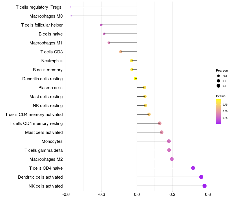231x202 pixels.
Task: Select the B cells naive marker
Action: click(104, 34)
